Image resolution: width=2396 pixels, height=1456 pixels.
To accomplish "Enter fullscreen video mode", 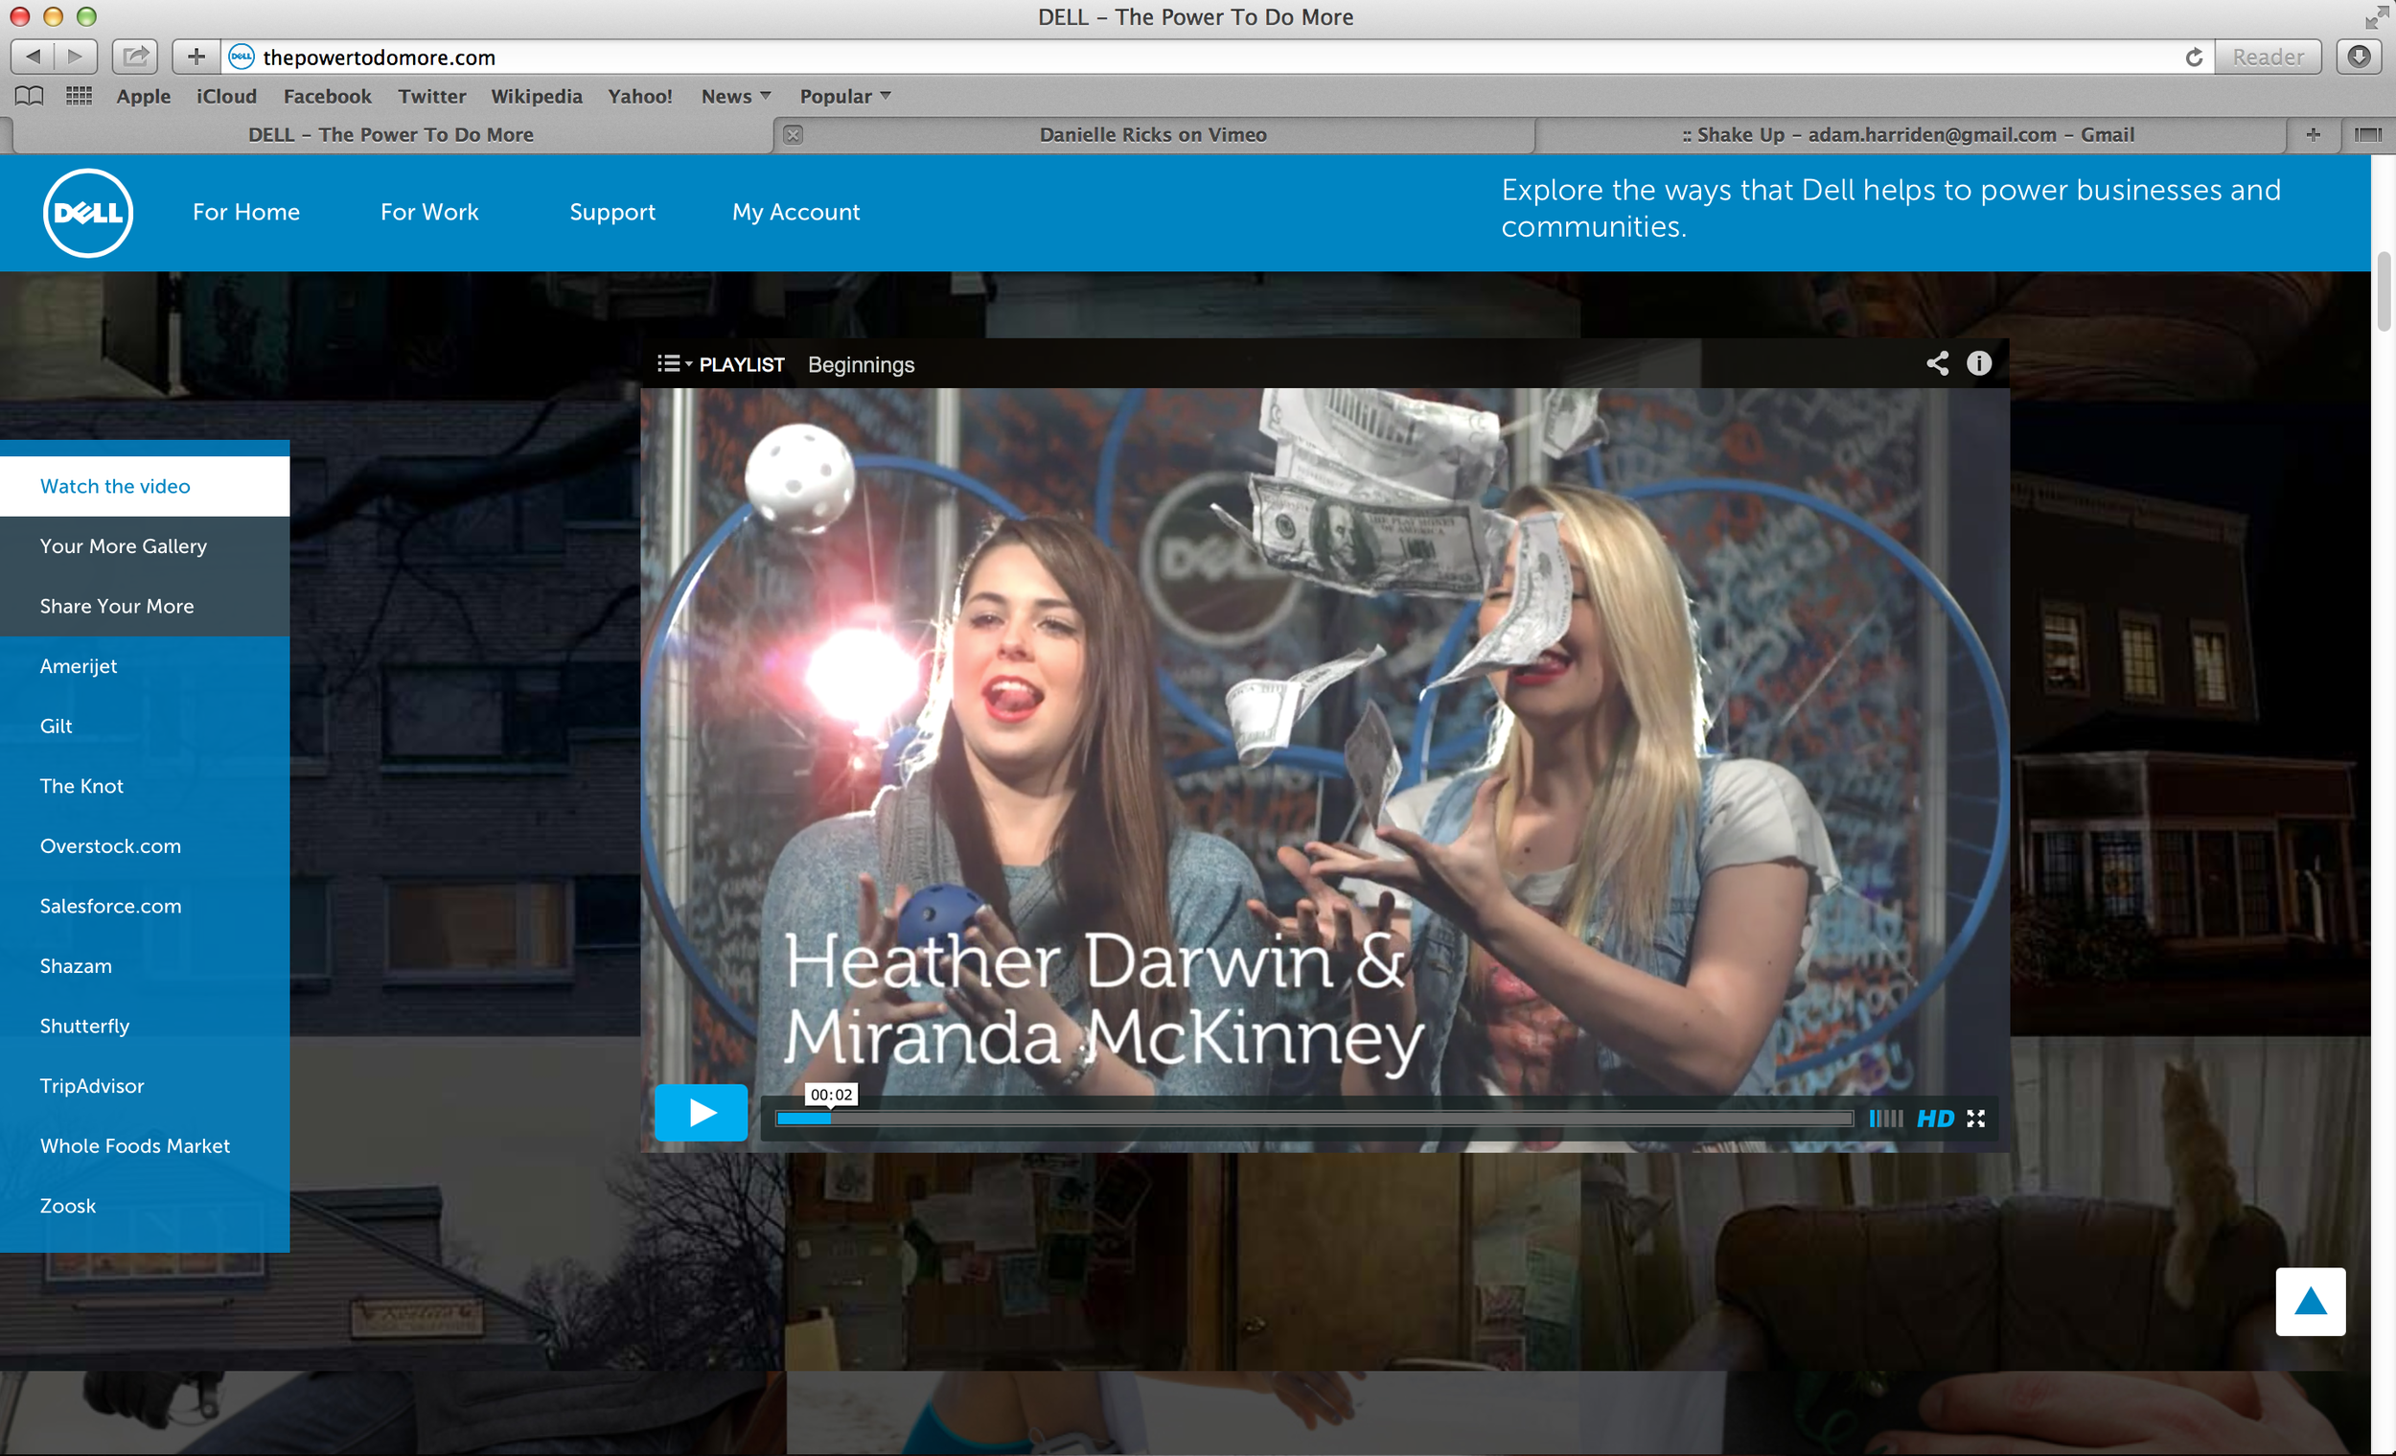I will coord(1976,1119).
